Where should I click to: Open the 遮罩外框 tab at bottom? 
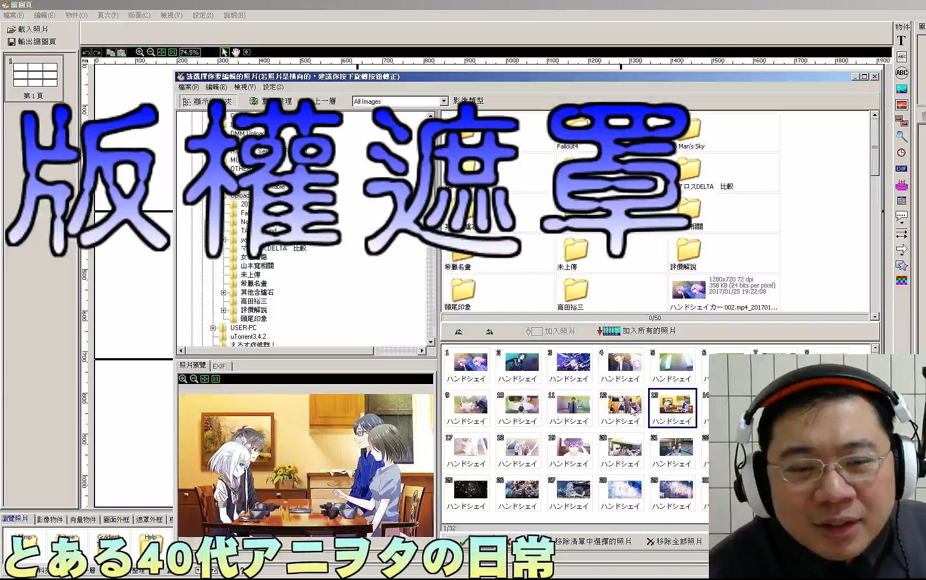pyautogui.click(x=149, y=520)
